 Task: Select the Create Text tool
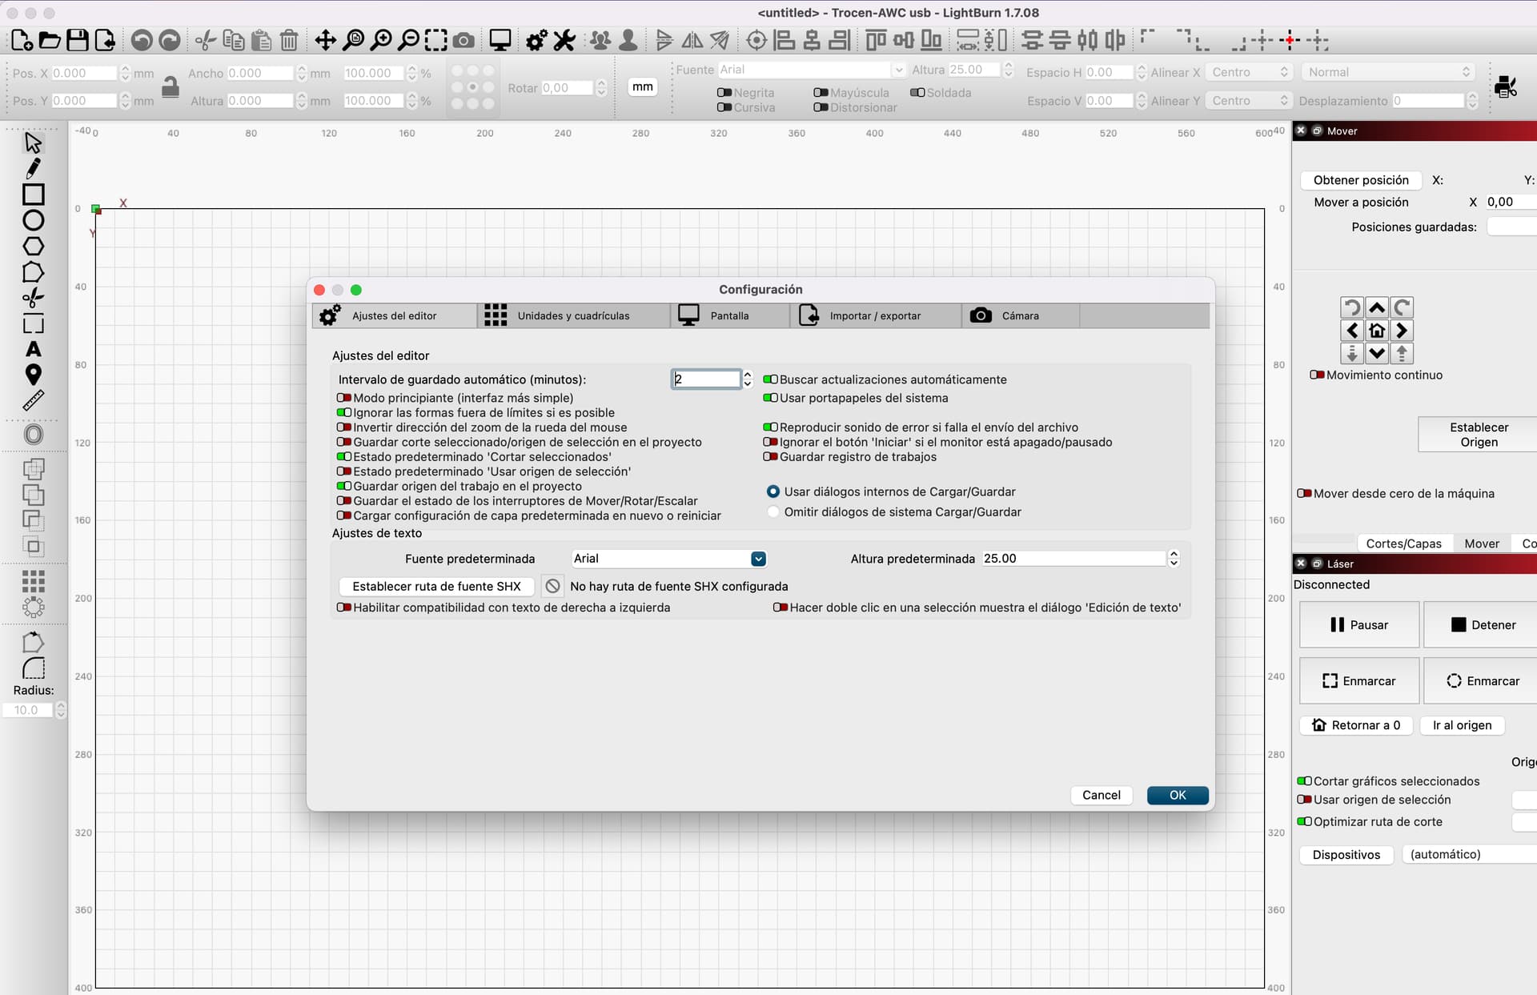[33, 349]
